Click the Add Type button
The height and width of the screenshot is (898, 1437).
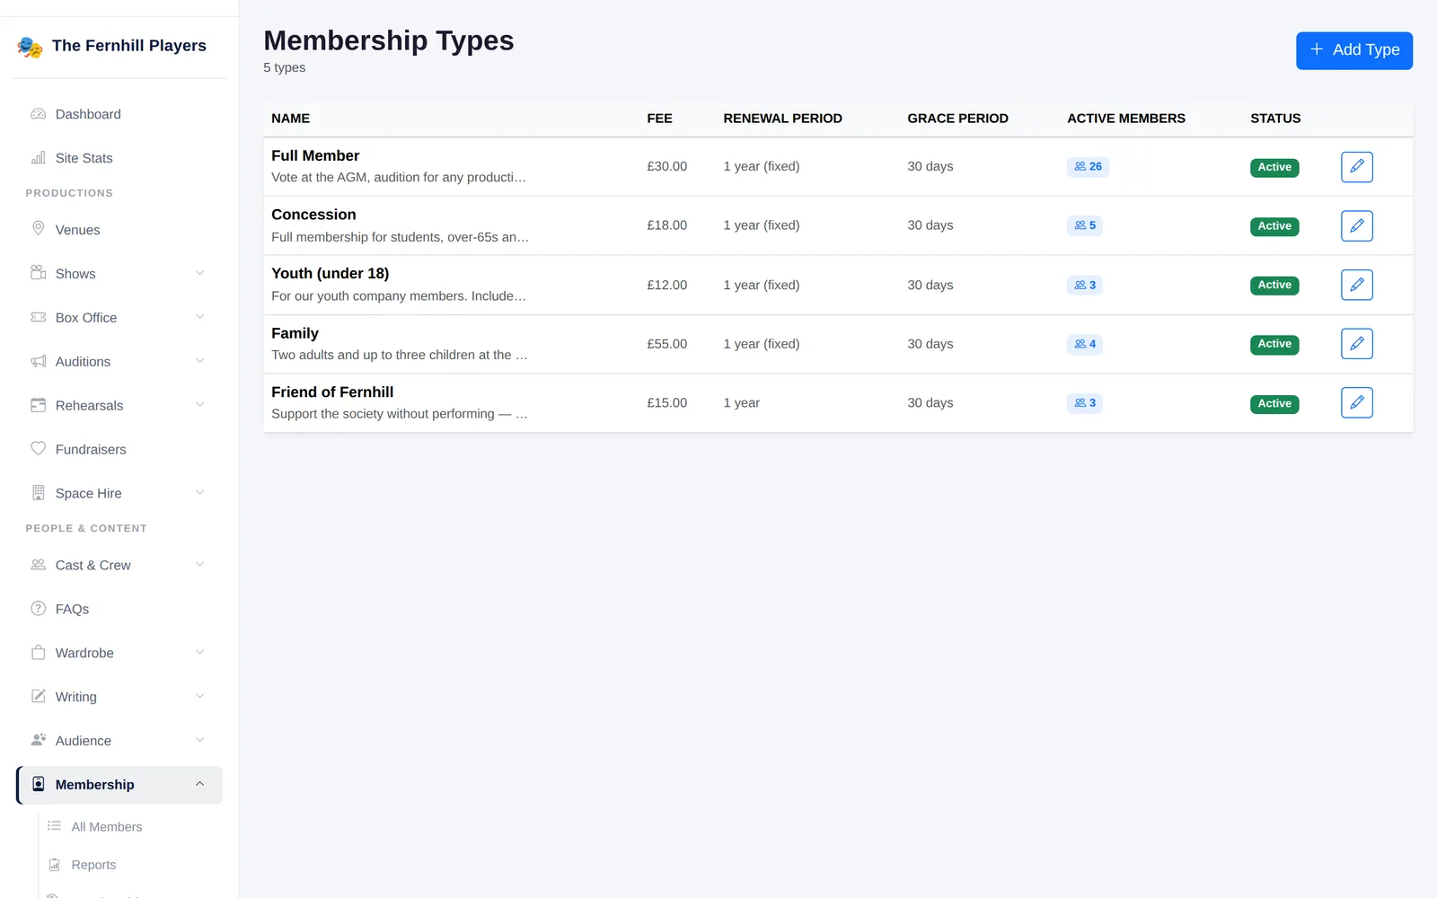(x=1354, y=50)
